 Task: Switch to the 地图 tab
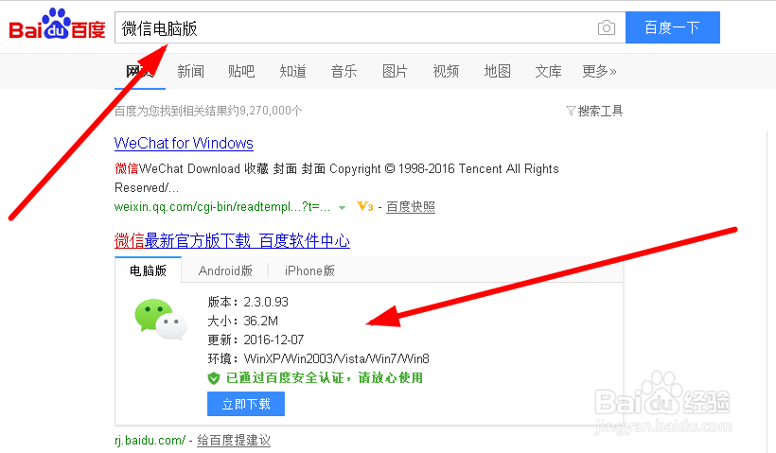(x=497, y=71)
